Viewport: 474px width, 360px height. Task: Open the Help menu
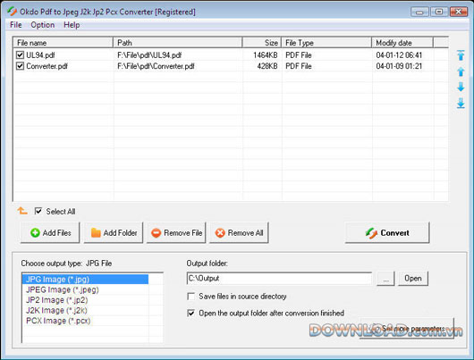(72, 25)
